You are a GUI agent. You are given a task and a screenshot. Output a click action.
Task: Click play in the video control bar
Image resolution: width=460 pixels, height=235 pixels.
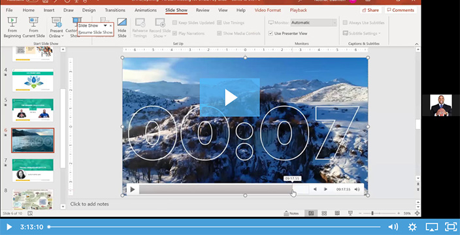pos(132,189)
